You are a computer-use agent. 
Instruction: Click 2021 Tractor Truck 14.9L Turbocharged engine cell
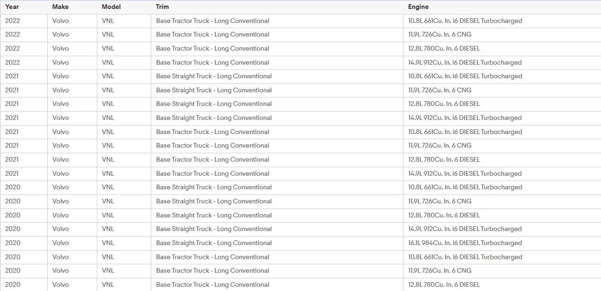pos(502,174)
